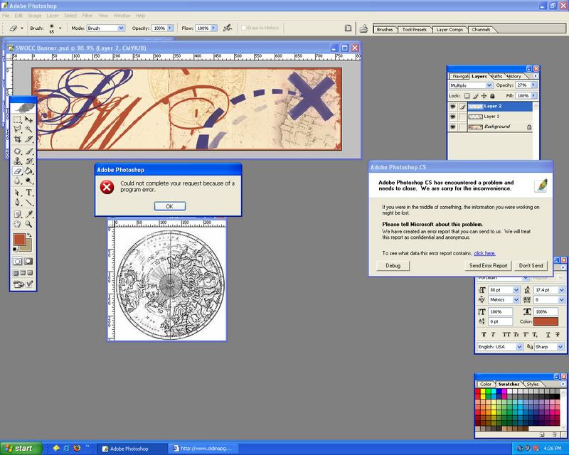Open the Styles tab
The height and width of the screenshot is (455, 569).
click(532, 384)
